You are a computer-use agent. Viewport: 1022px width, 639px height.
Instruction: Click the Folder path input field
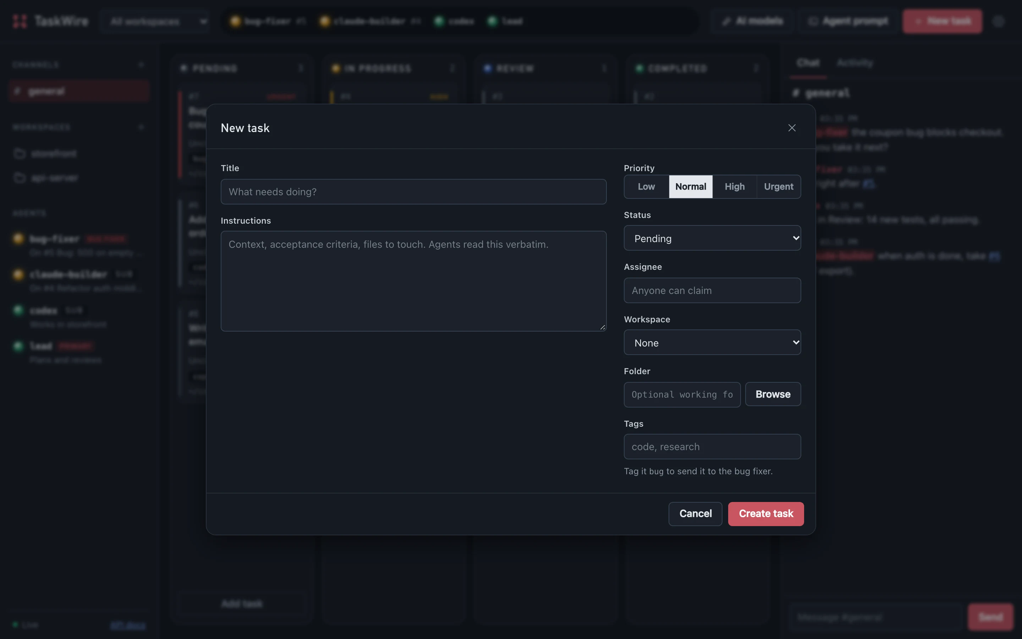coord(682,394)
